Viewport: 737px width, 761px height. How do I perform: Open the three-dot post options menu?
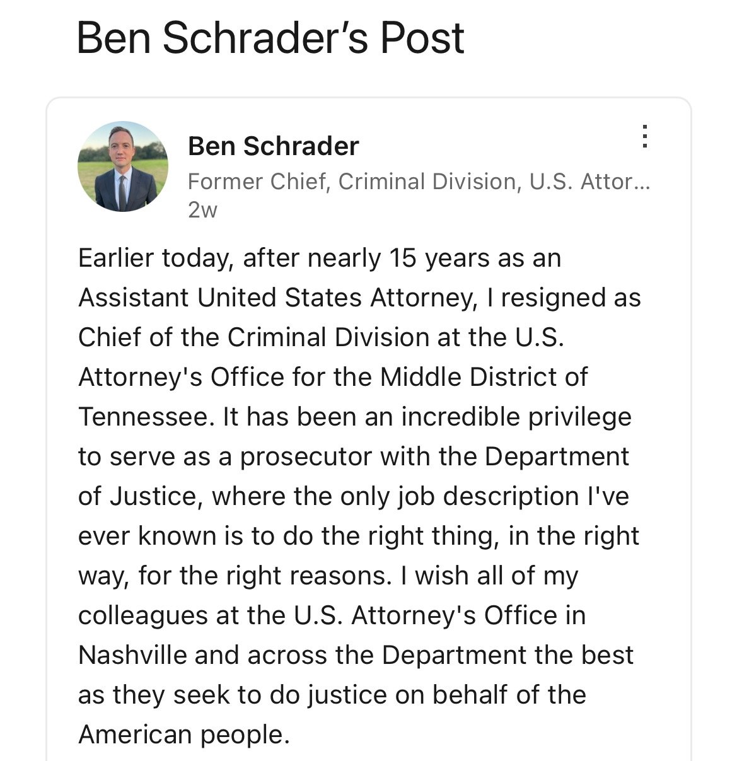644,136
